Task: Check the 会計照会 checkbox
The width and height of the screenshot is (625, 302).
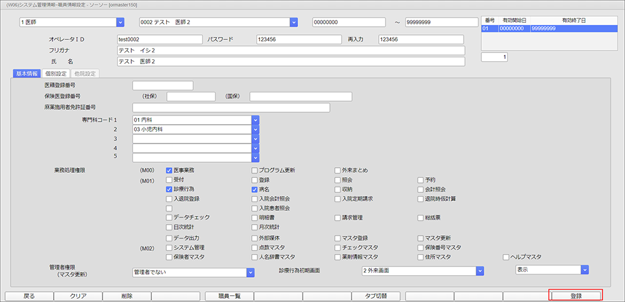Action: pos(421,190)
